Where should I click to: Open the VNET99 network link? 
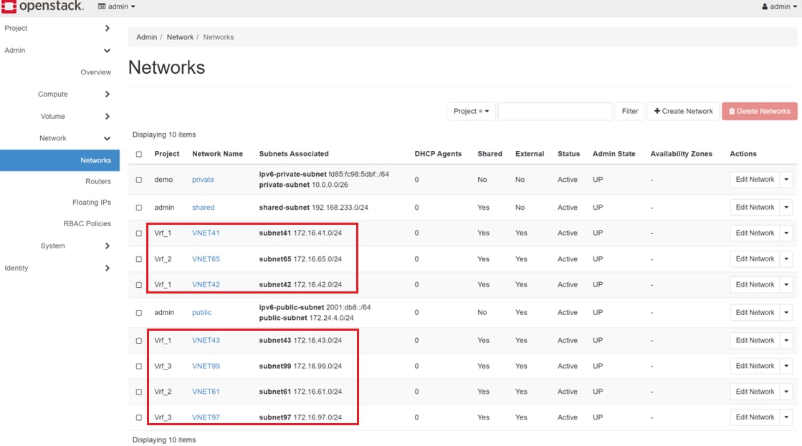pos(206,366)
